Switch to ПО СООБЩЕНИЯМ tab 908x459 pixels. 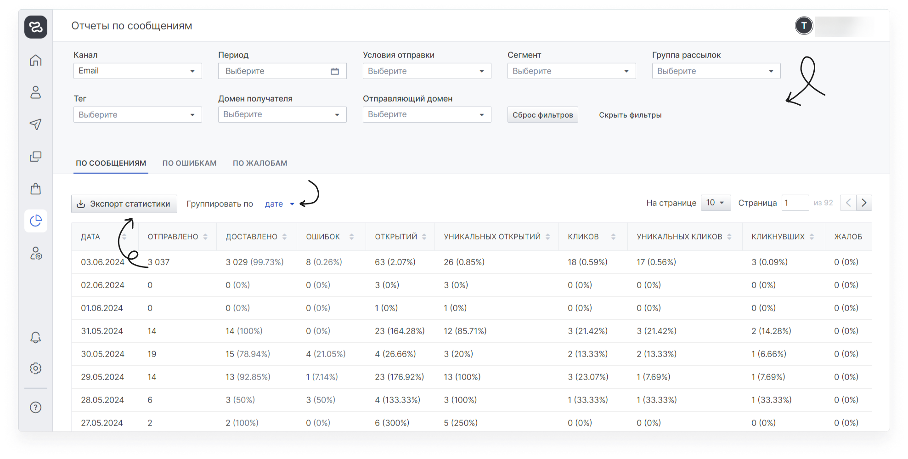111,163
